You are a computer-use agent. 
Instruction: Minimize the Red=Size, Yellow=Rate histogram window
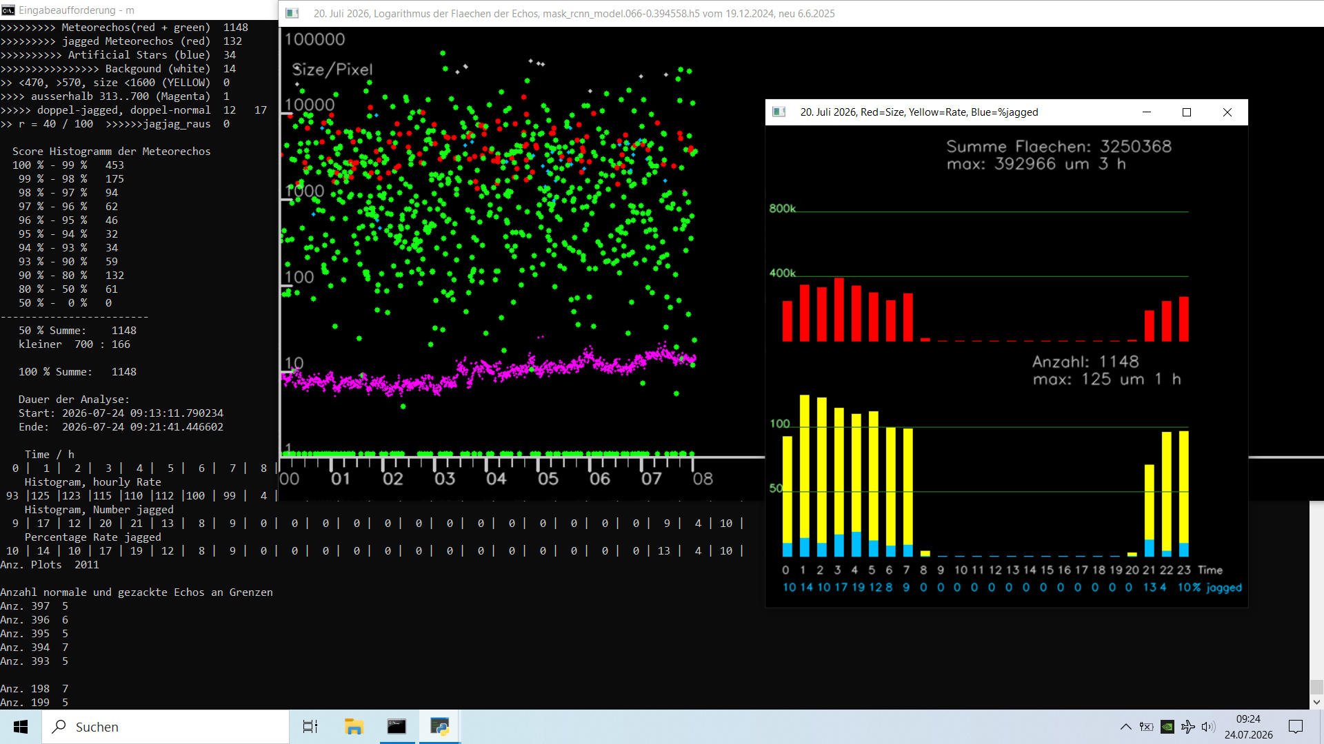click(1147, 112)
